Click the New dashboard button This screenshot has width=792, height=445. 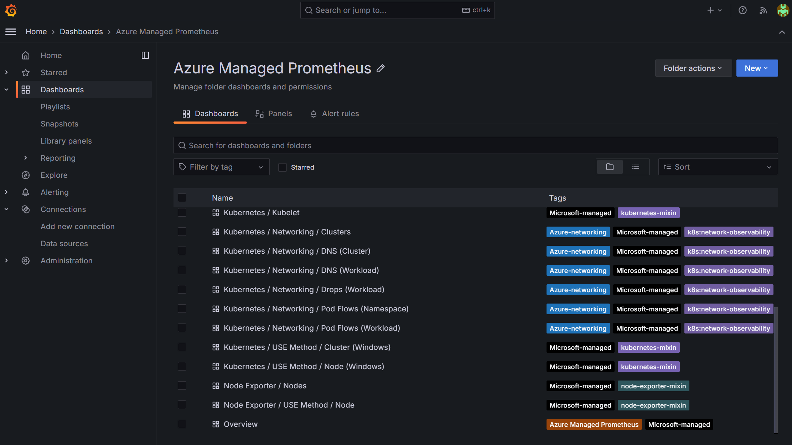tap(757, 68)
